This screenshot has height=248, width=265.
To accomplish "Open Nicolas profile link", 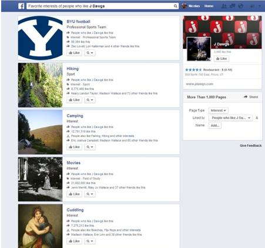I will [194, 6].
